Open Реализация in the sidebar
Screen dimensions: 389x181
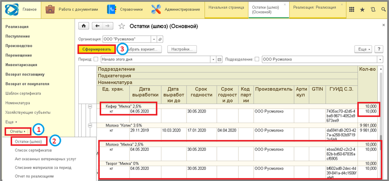(17, 27)
